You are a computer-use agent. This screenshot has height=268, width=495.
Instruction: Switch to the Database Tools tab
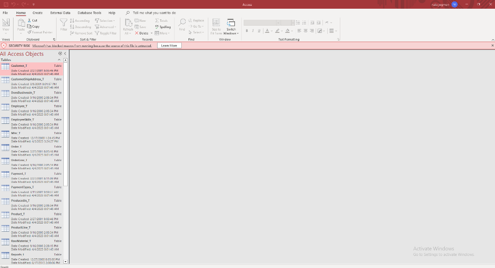(x=89, y=13)
